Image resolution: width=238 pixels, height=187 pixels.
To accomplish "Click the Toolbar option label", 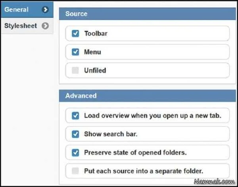I will (96, 33).
